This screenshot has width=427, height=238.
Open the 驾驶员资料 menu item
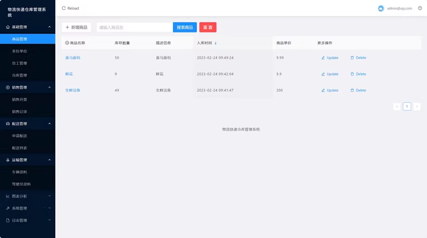pos(28,184)
